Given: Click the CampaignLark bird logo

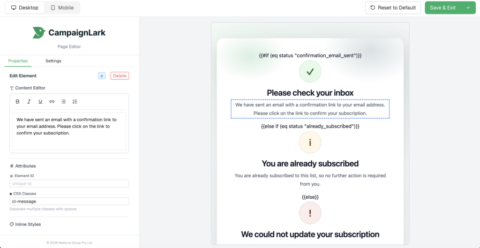Looking at the screenshot, I should 39,32.
